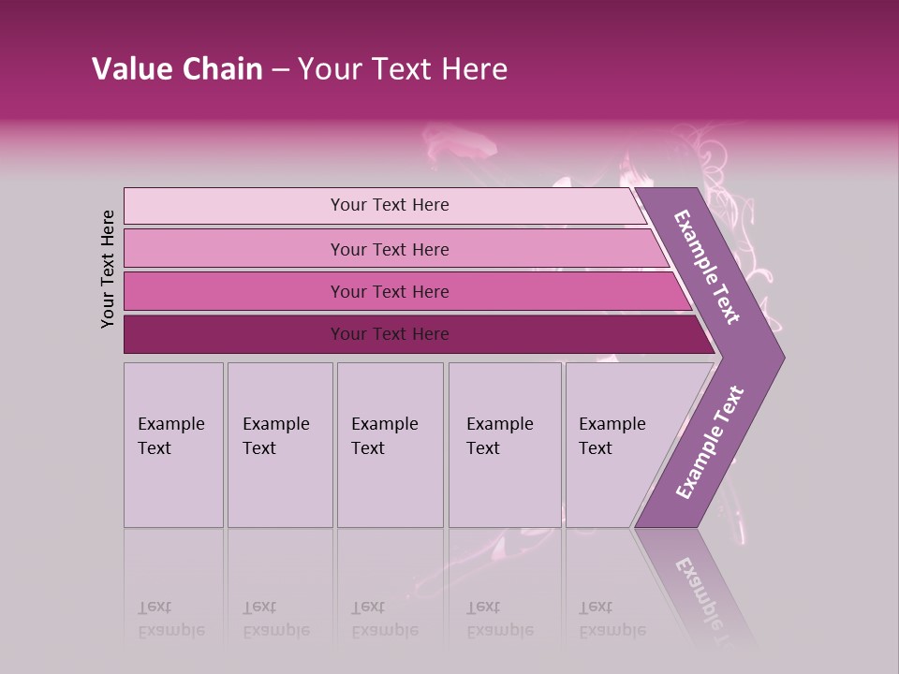The image size is (899, 674).
Task: Select the top lightest pink 'Your Text Here' bar
Action: (x=389, y=205)
